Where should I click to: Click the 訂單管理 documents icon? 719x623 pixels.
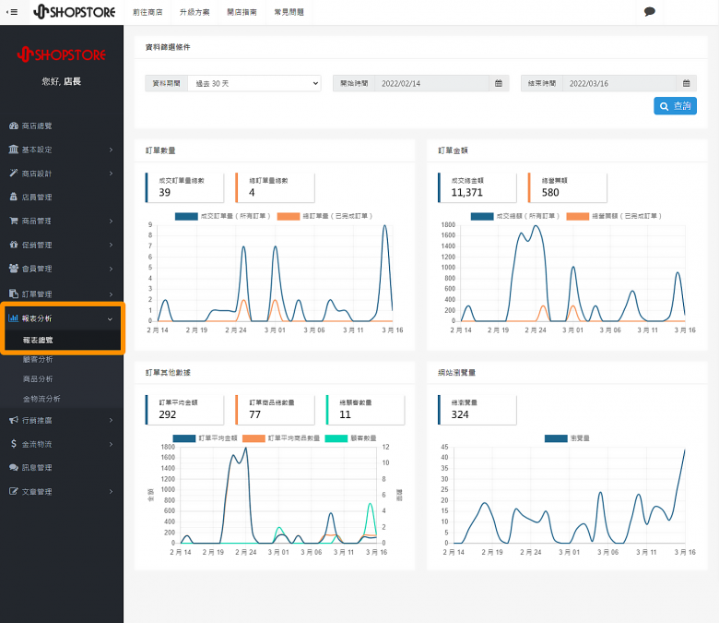point(14,294)
